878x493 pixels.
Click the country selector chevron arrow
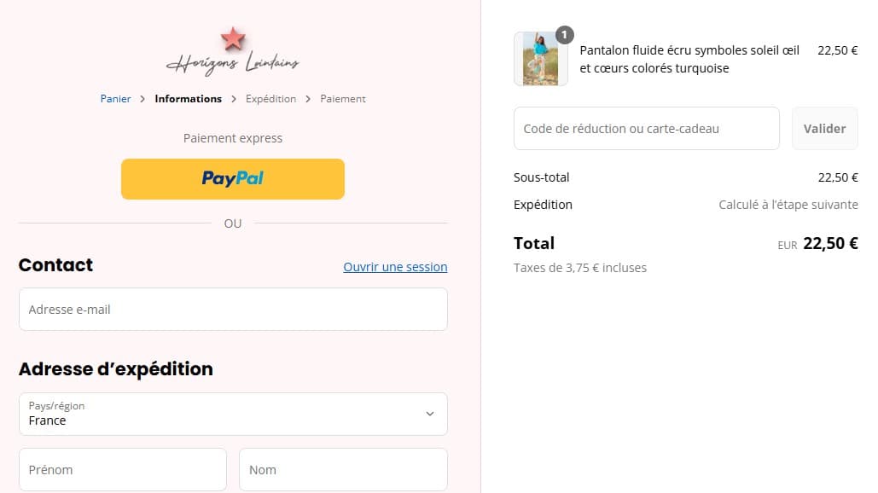[x=430, y=414]
